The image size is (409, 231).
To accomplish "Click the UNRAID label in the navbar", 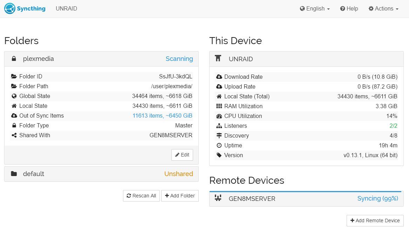I will 66,9.
